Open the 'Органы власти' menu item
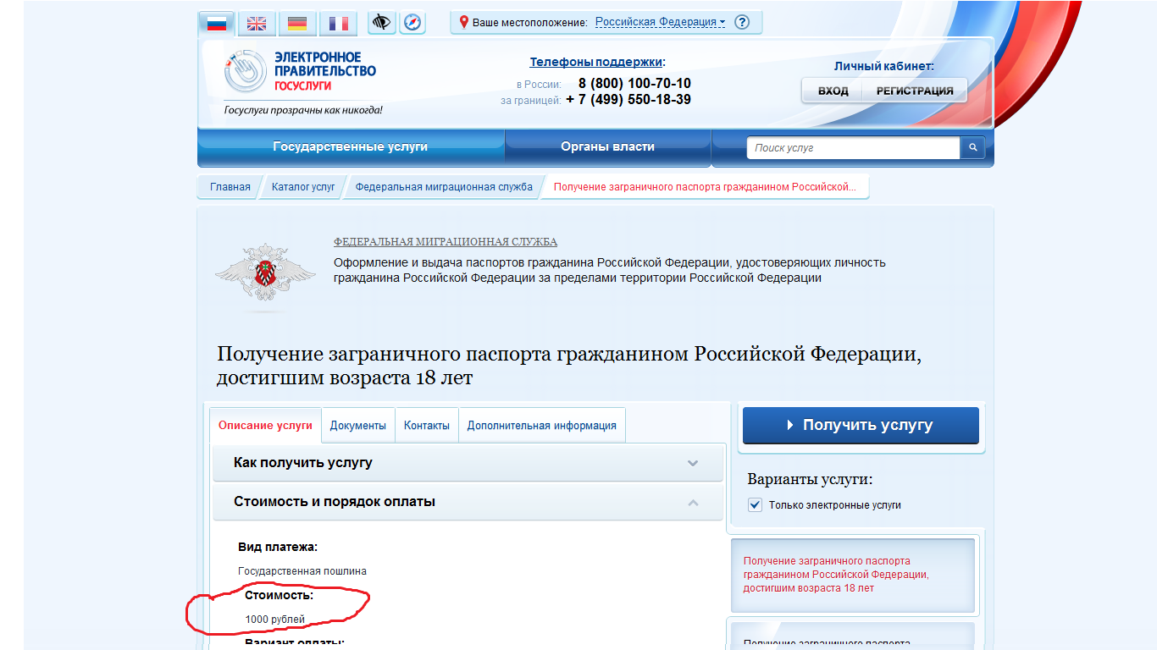1157x650 pixels. [x=607, y=147]
